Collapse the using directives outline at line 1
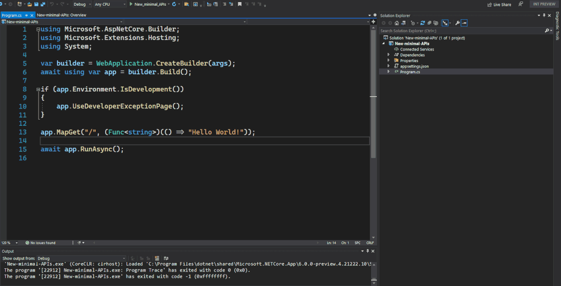 tap(39, 29)
